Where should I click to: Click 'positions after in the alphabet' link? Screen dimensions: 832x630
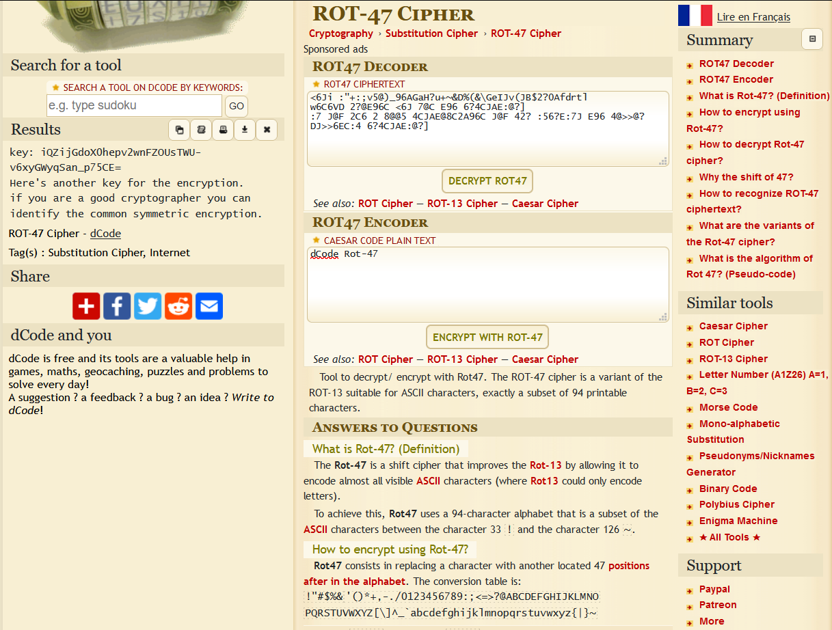click(477, 574)
